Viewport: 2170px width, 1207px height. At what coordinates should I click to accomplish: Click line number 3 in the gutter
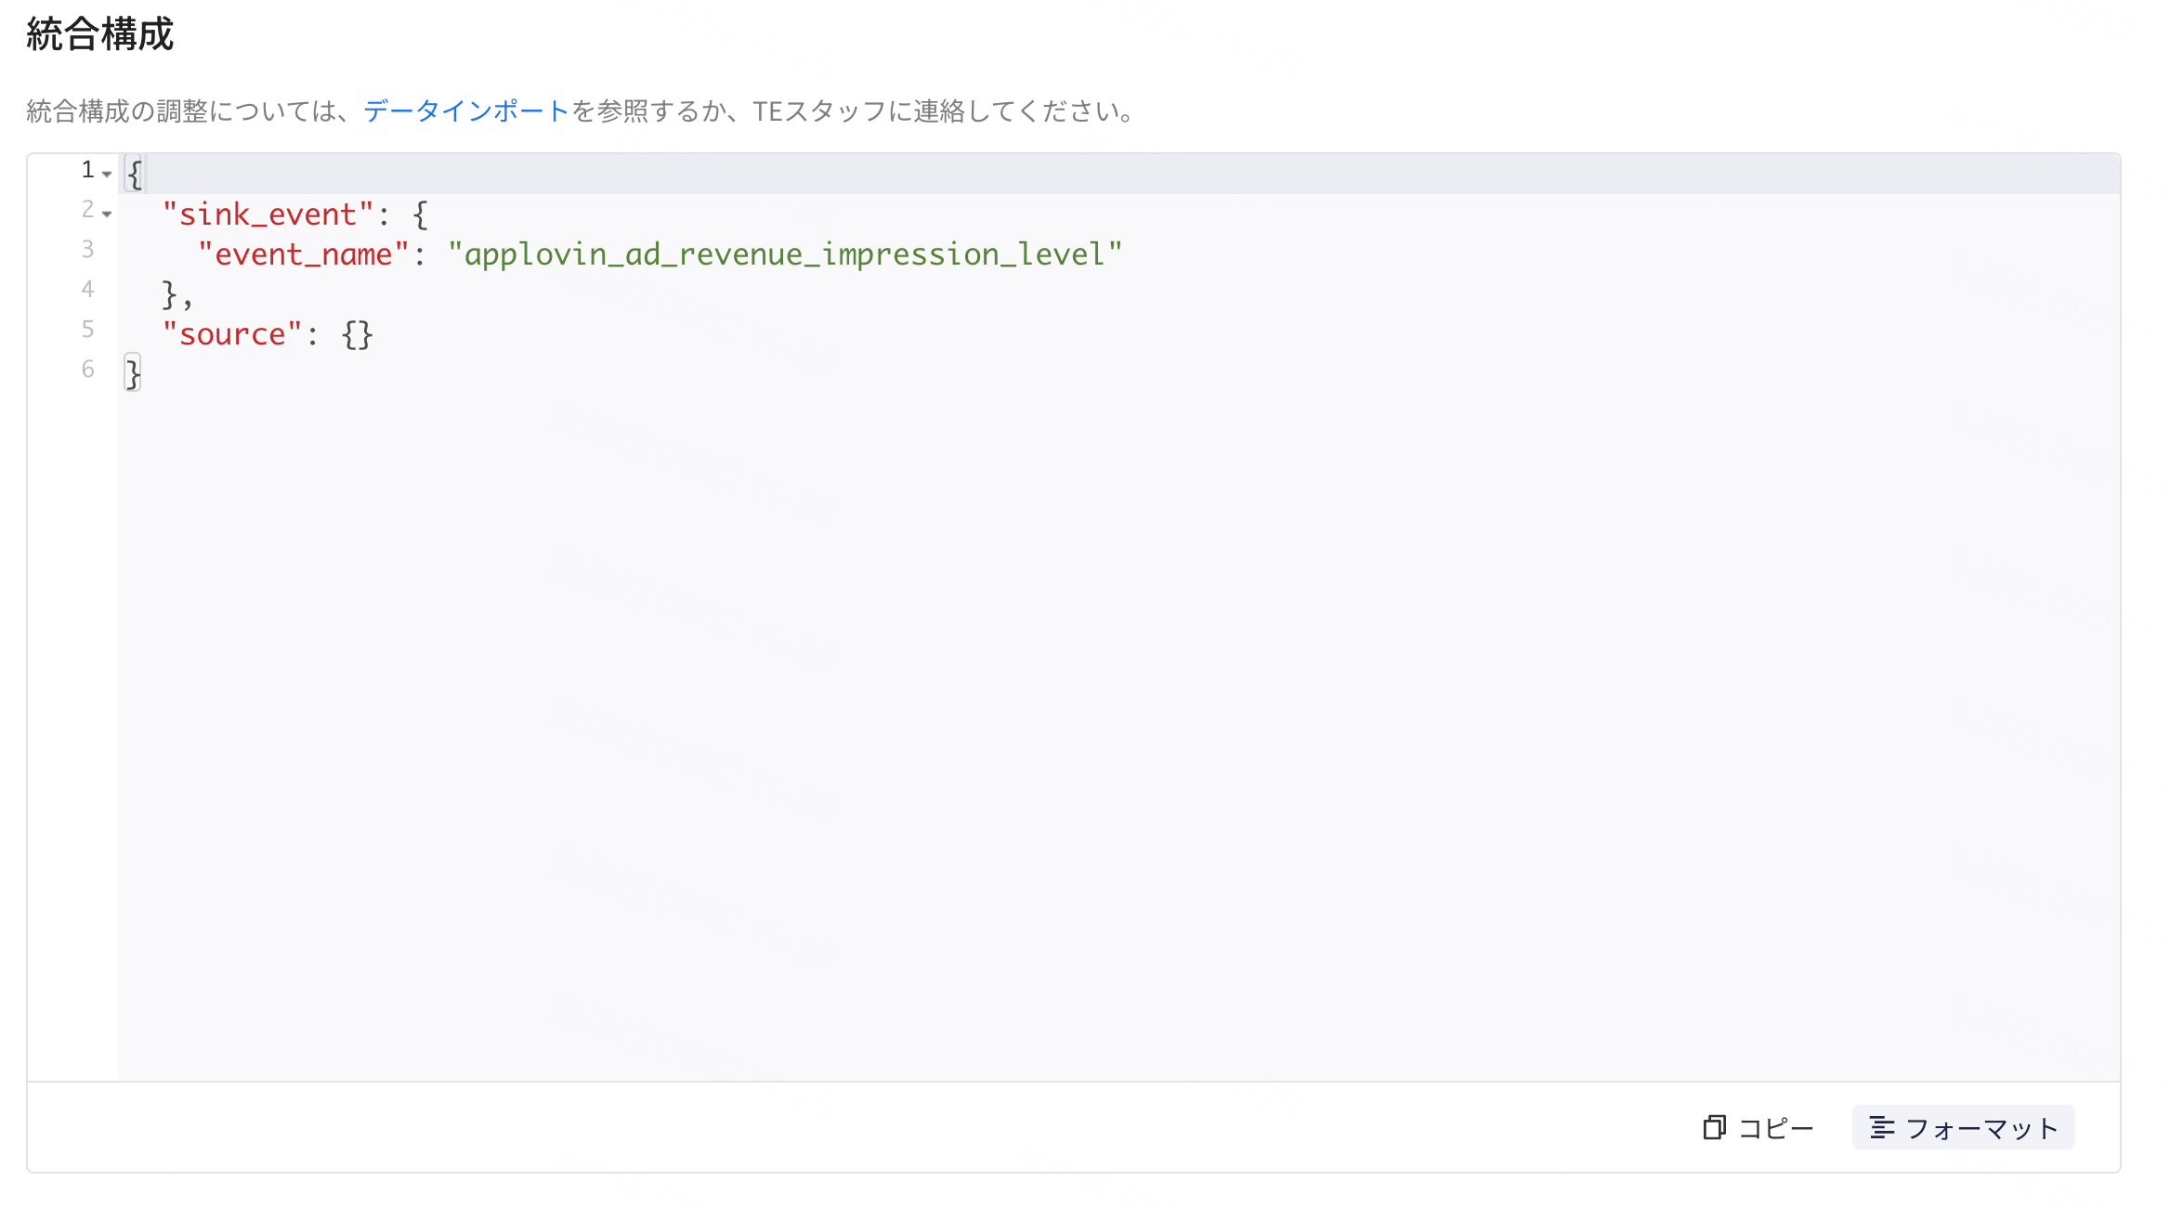click(87, 249)
